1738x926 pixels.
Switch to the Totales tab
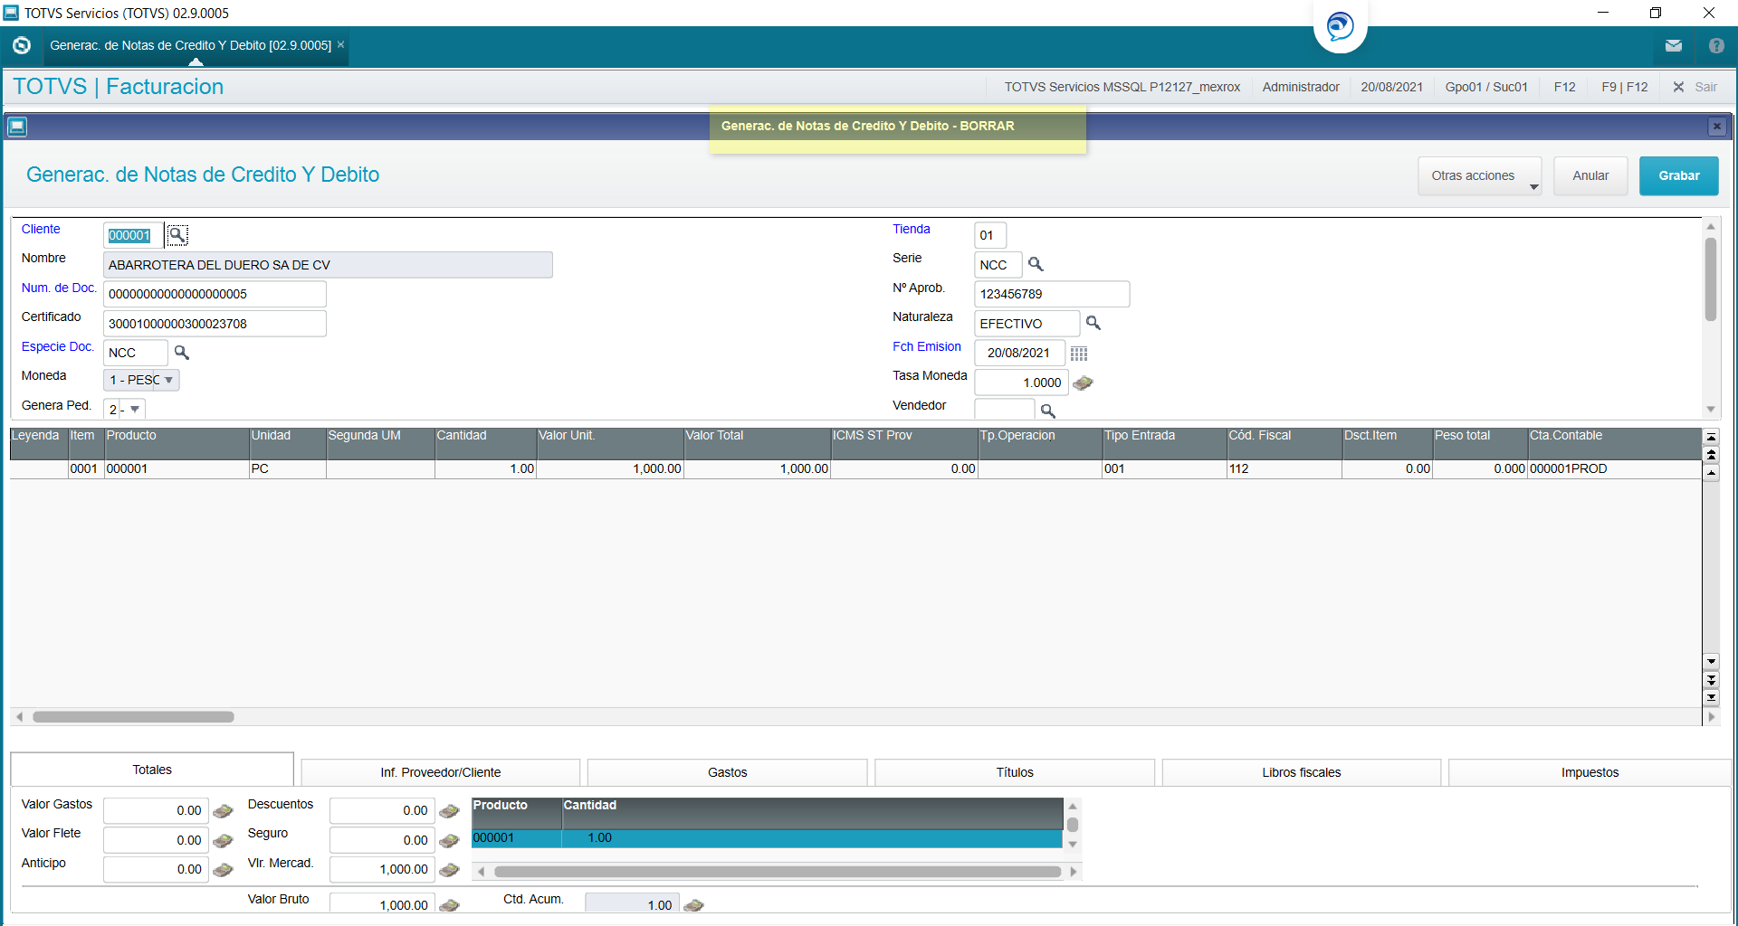(152, 770)
